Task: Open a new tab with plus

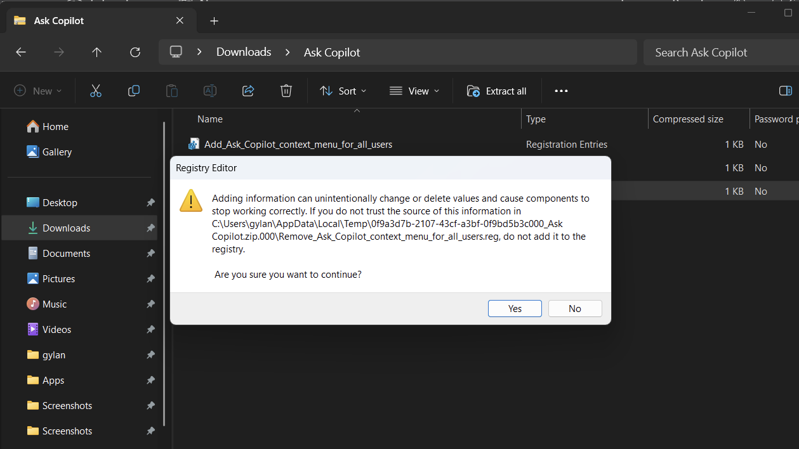Action: pyautogui.click(x=214, y=21)
